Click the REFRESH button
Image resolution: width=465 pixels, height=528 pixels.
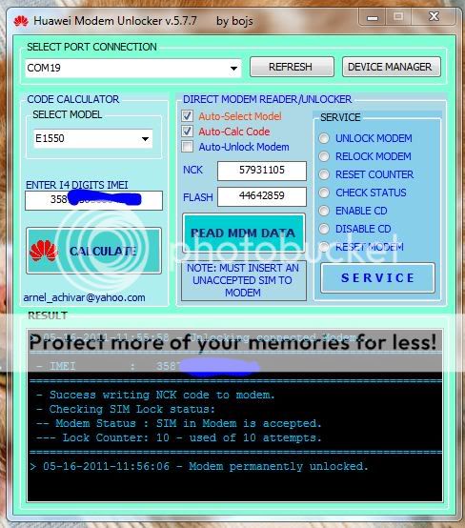click(x=292, y=67)
